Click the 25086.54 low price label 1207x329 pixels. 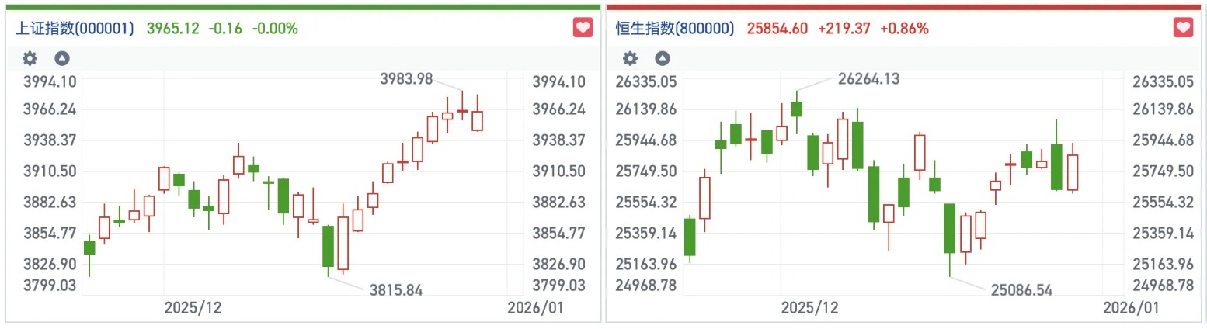click(x=1021, y=290)
